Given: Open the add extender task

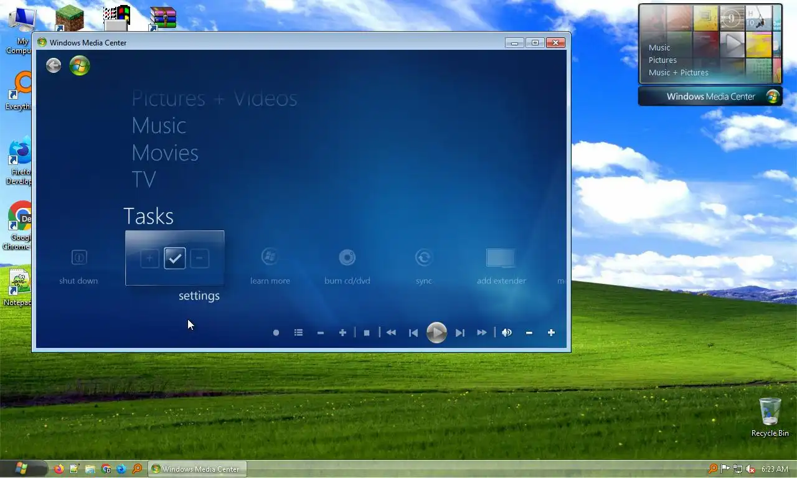Looking at the screenshot, I should click(x=501, y=266).
